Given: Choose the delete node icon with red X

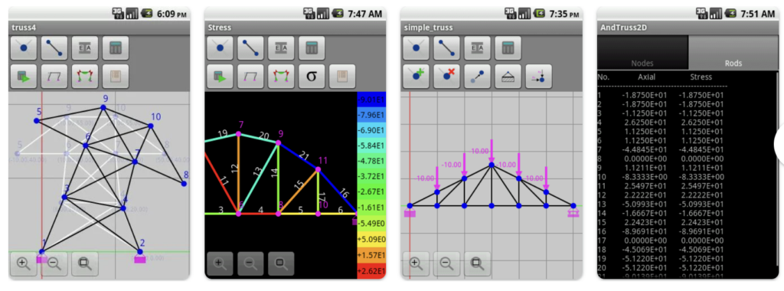Looking at the screenshot, I should (x=446, y=76).
